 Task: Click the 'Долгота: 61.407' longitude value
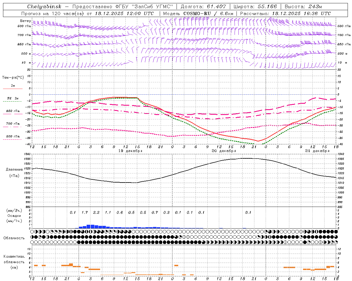[203, 7]
